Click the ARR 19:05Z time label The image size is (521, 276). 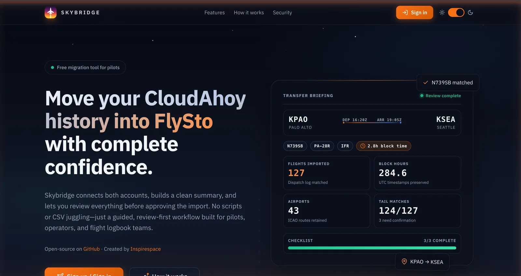pos(389,120)
